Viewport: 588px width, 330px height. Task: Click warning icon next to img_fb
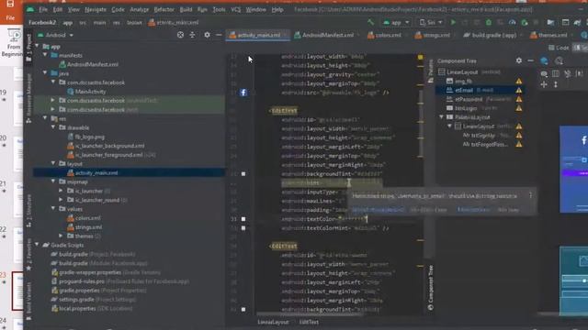point(518,82)
